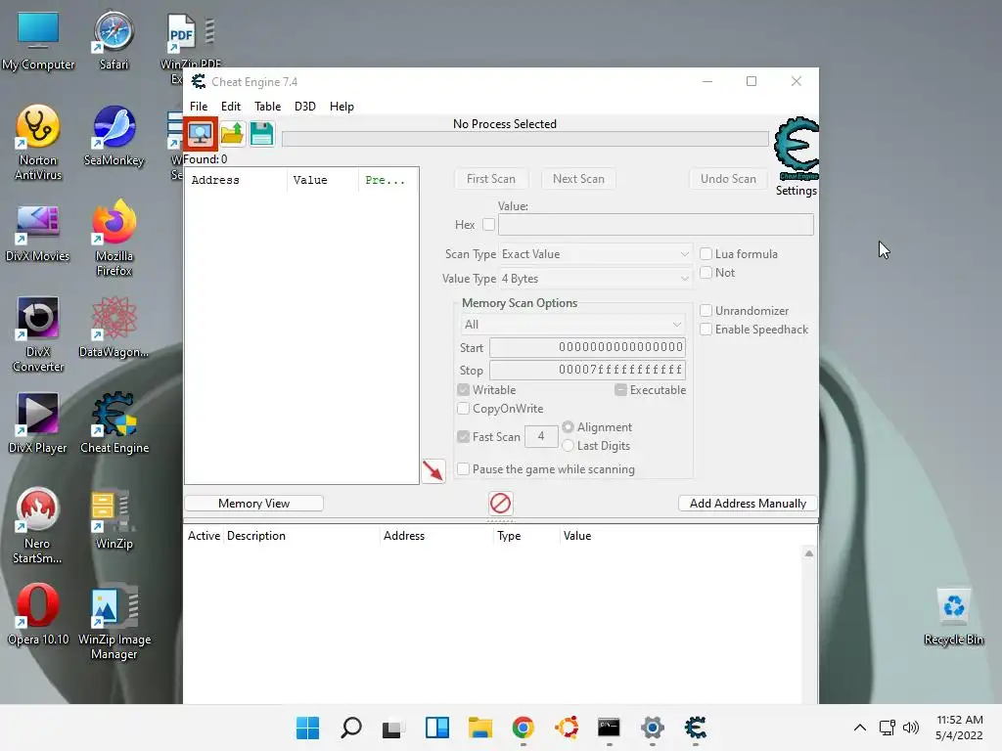Image resolution: width=1002 pixels, height=751 pixels.
Task: Open Opera 10.10 desktop shortcut
Action: click(38, 616)
